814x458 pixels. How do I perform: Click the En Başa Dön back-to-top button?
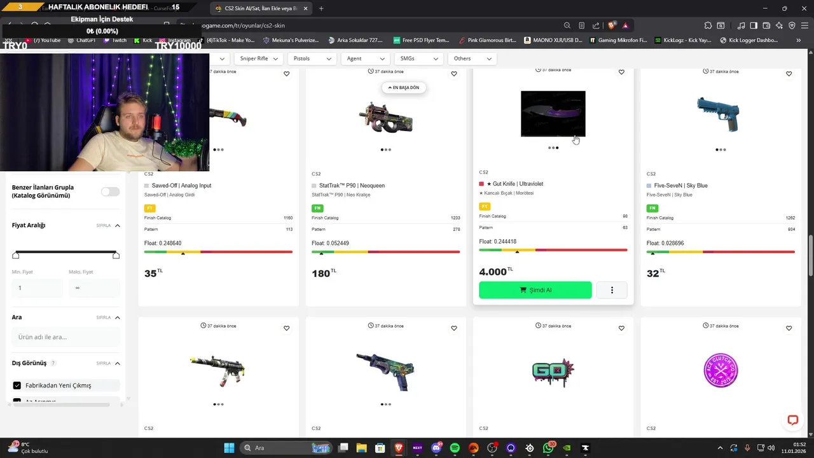coord(404,87)
